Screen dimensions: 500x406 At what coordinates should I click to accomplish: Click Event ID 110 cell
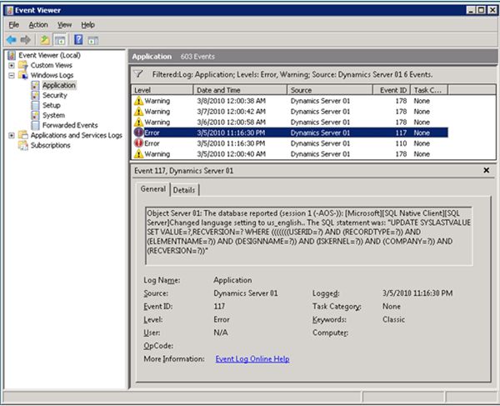tap(401, 143)
